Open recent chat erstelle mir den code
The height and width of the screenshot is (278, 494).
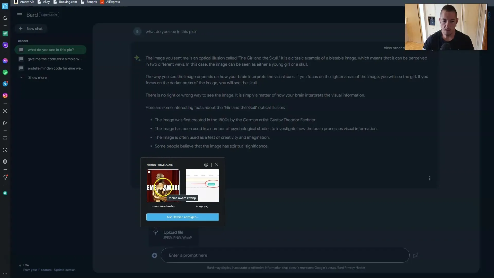(x=55, y=68)
